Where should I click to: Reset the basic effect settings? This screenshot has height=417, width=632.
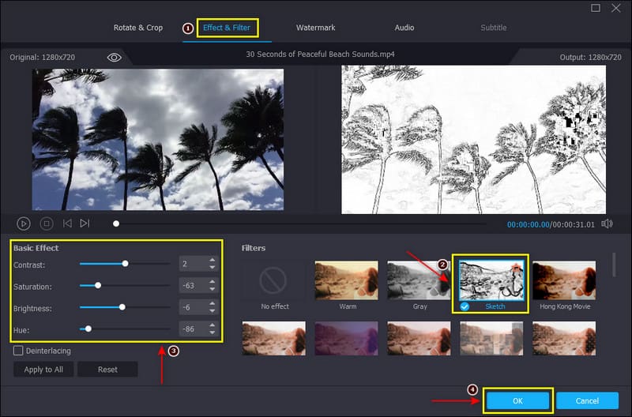click(x=107, y=369)
